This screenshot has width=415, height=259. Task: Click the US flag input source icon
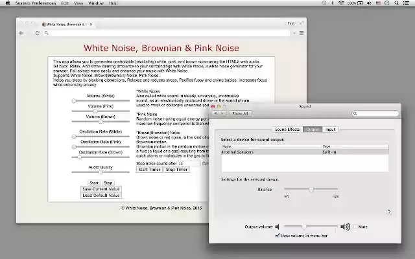378,3
